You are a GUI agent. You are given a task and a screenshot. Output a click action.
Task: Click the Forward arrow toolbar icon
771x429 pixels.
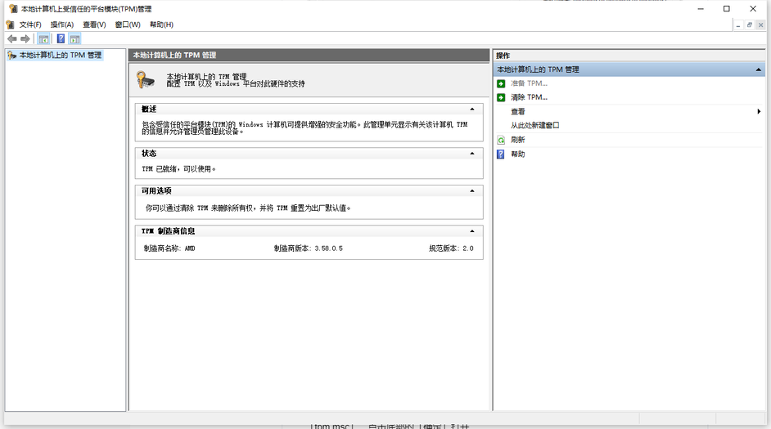click(x=25, y=38)
